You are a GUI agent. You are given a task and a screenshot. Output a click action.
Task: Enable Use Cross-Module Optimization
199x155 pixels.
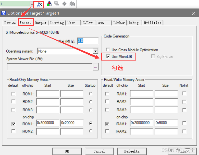point(108,50)
